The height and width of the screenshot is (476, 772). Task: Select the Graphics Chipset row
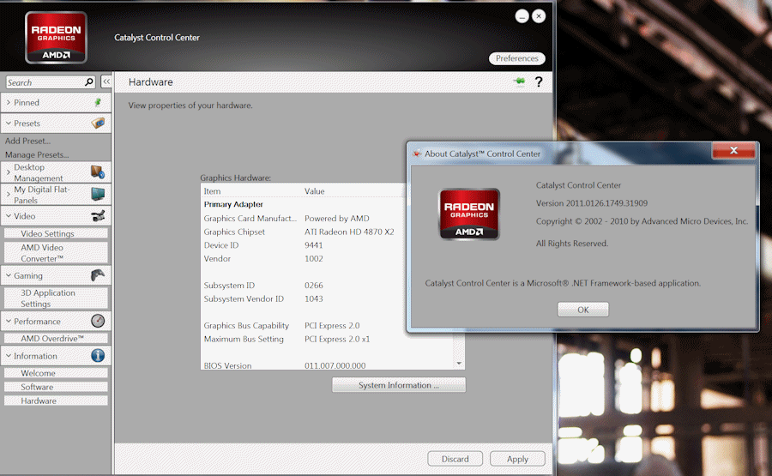[303, 232]
